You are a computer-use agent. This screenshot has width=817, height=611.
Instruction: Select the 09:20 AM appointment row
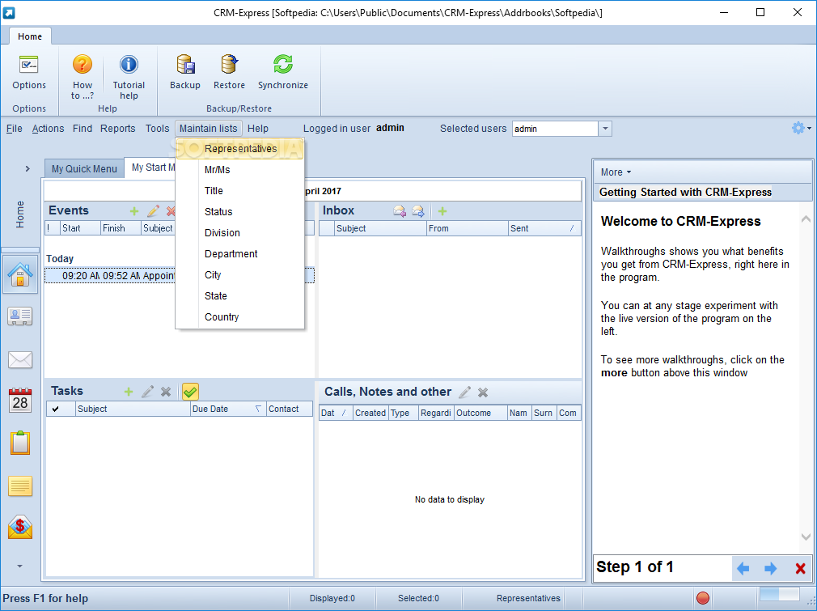click(180, 276)
